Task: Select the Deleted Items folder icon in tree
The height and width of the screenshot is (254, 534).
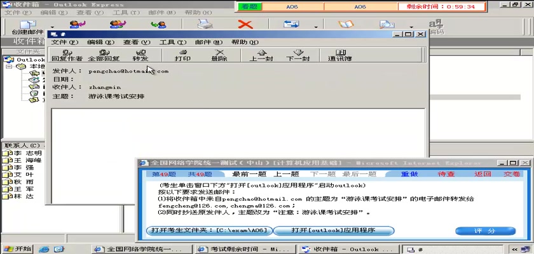Action: pos(34,93)
